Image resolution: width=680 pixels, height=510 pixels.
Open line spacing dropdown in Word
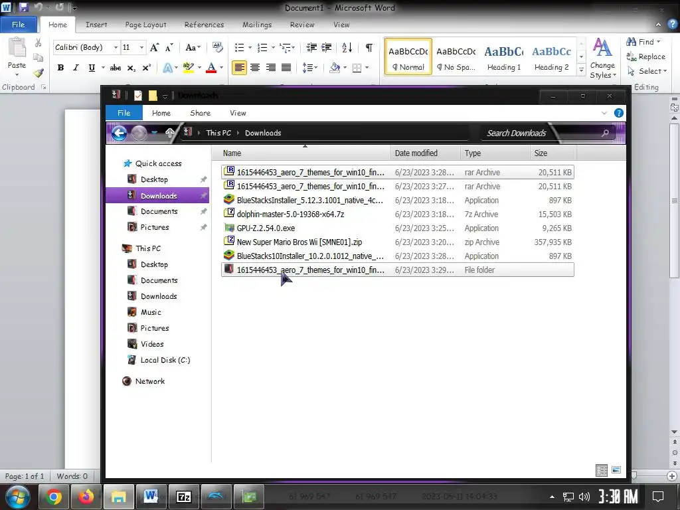point(309,68)
